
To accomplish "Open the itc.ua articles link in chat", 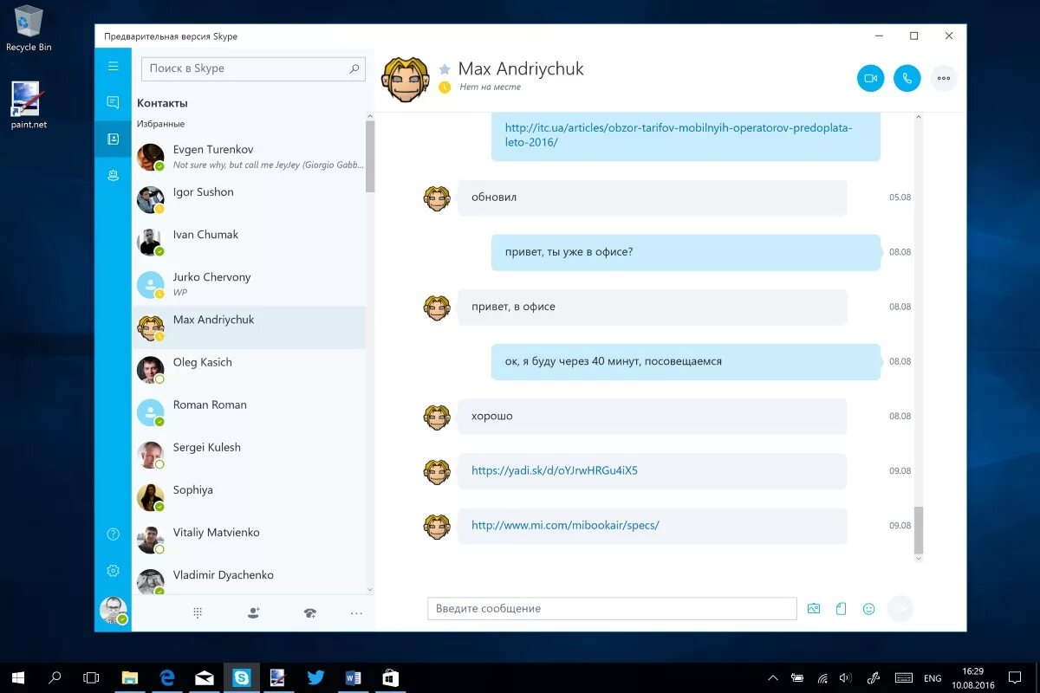I will point(679,135).
